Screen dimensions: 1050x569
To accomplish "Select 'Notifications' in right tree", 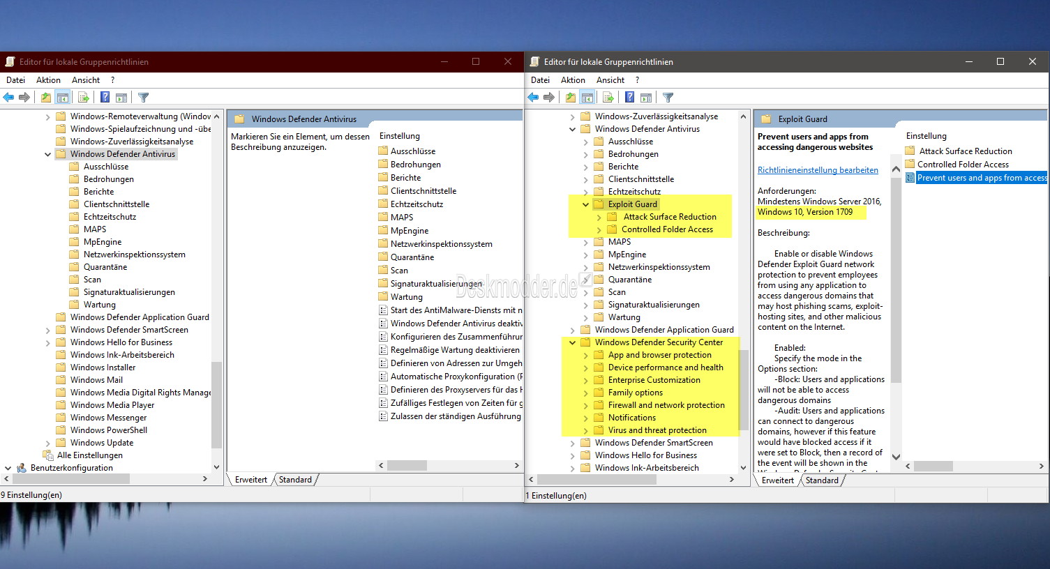I will 632,418.
